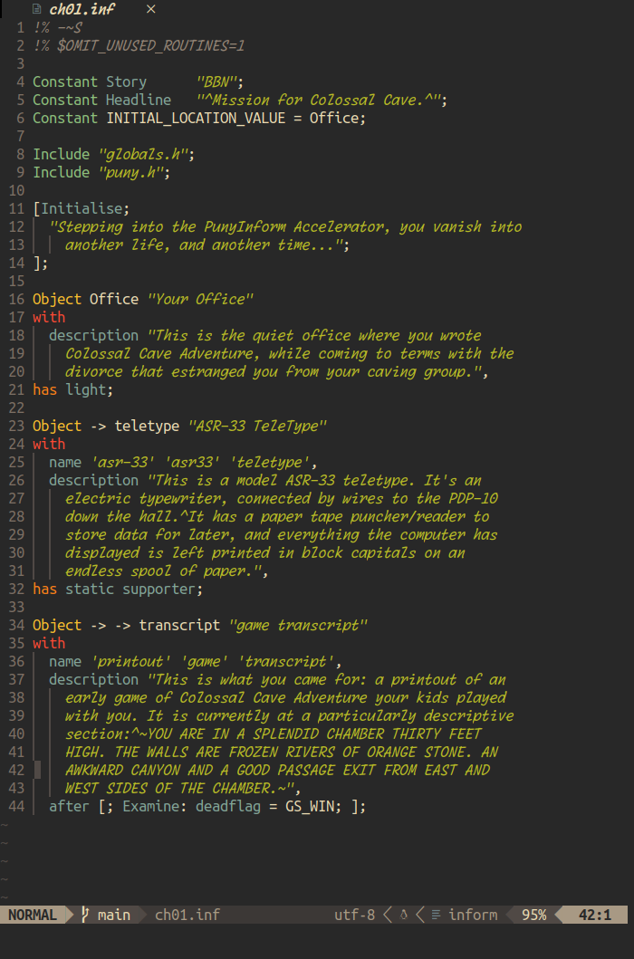Click the word Story on line 4

[126, 82]
